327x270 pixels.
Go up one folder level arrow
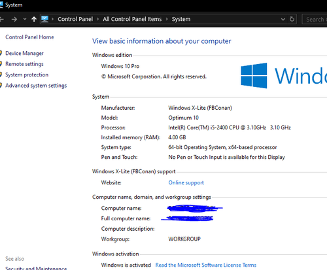34,19
